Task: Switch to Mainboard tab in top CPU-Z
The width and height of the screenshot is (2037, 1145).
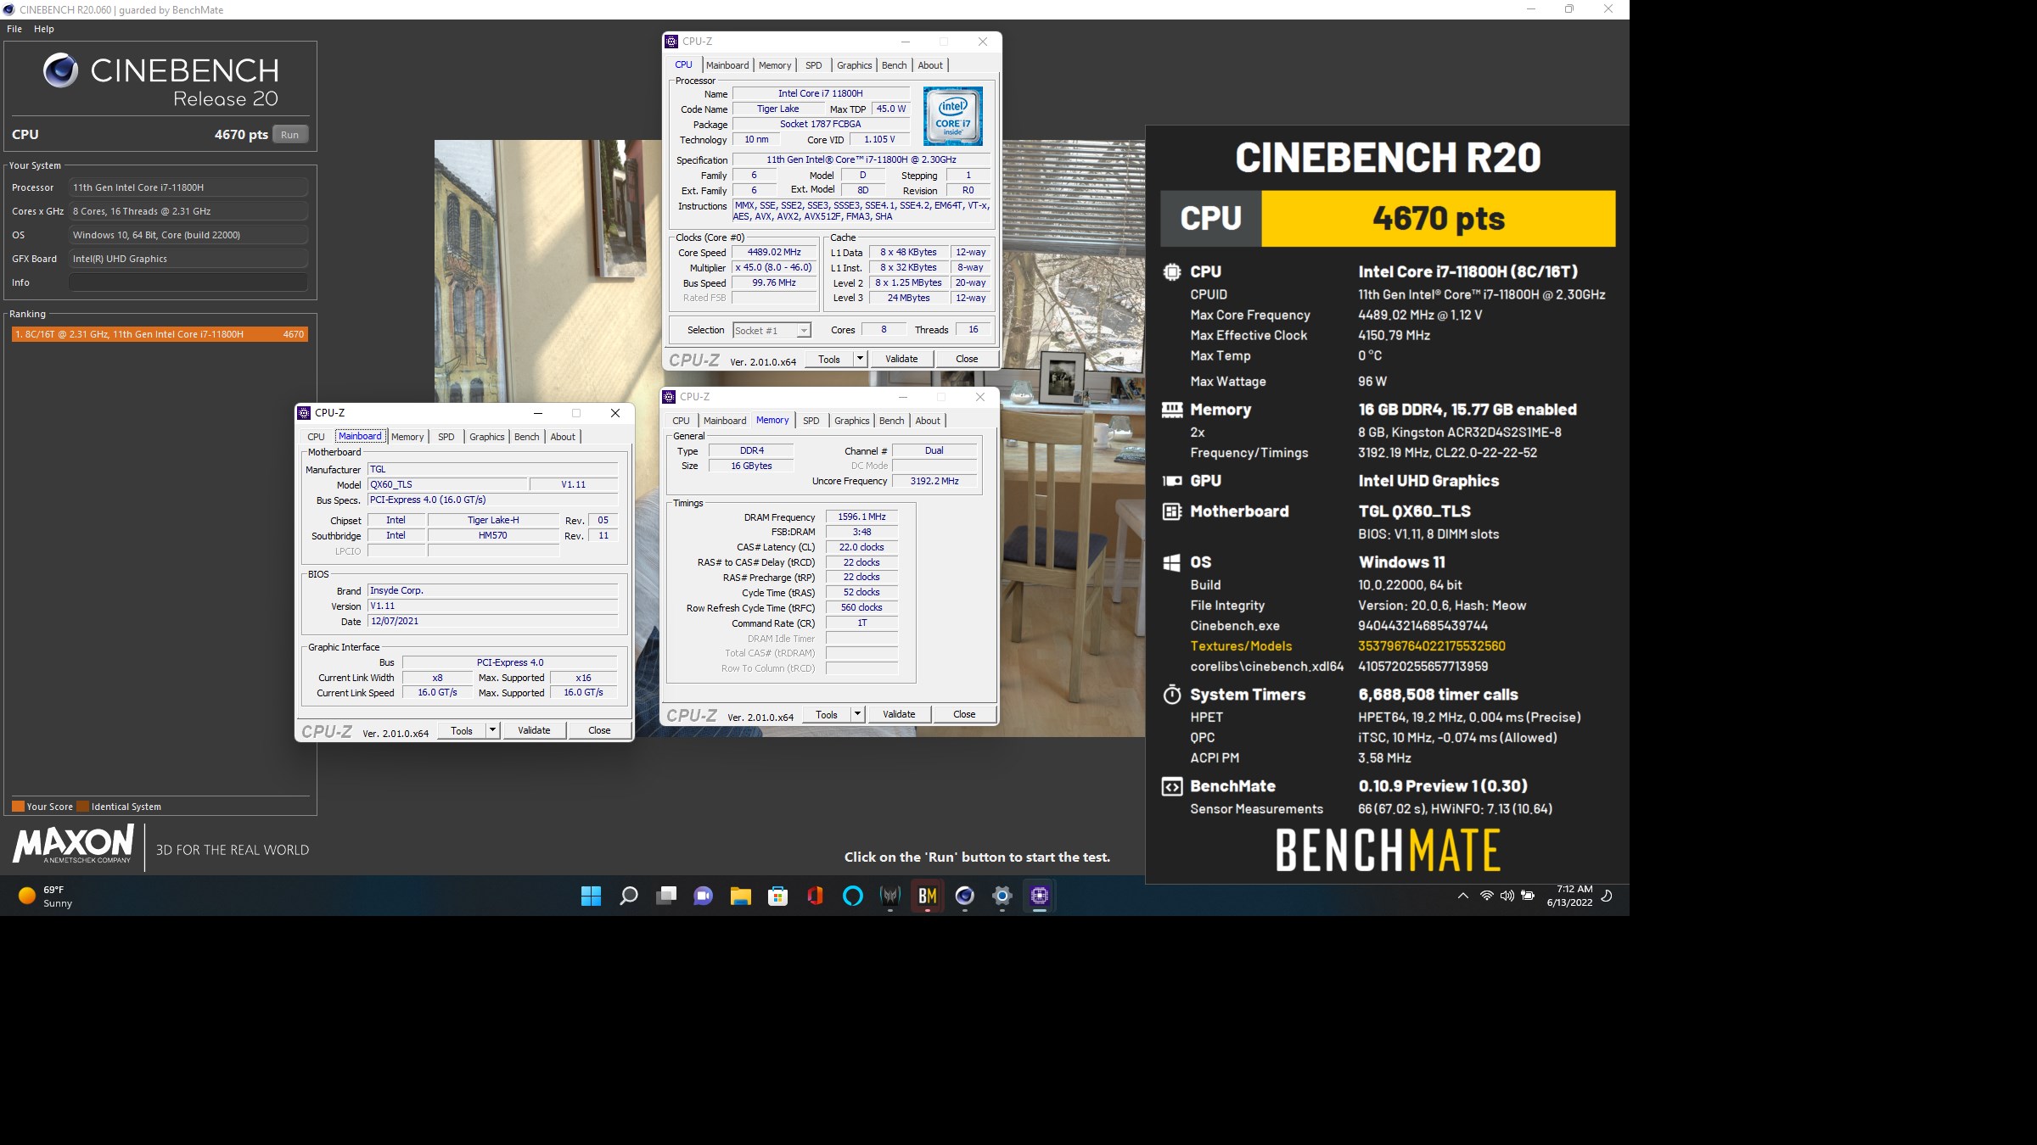Action: 727,65
